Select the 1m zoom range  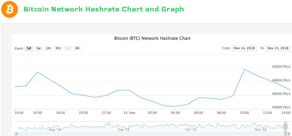point(48,48)
